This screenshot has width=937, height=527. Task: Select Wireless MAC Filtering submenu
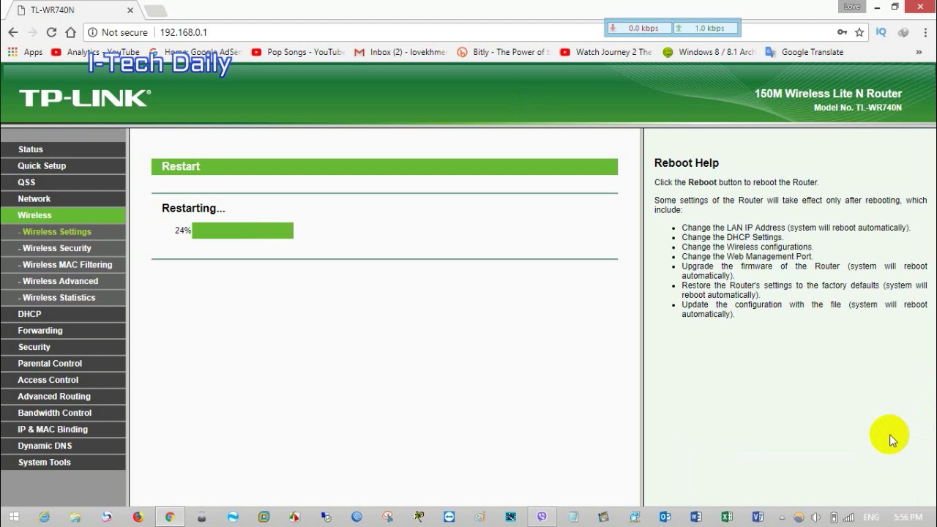[63, 265]
